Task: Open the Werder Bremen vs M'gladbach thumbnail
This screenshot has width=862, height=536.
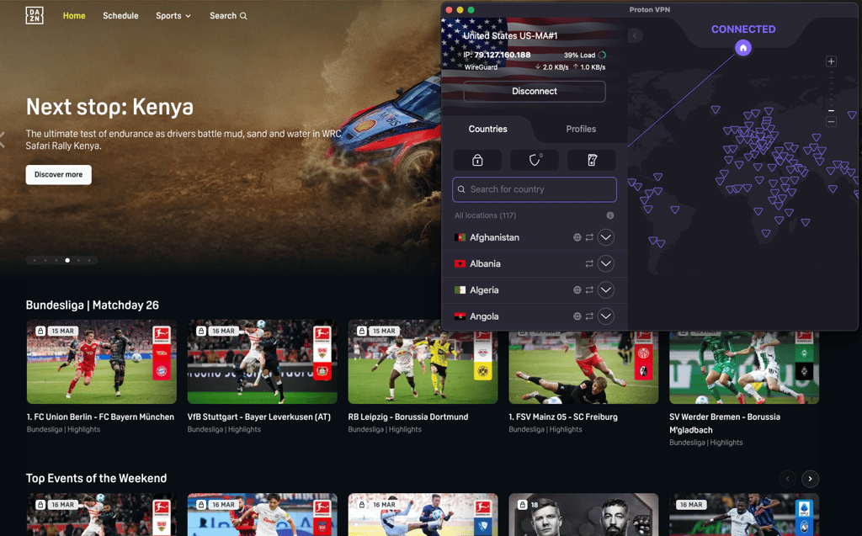Action: point(744,367)
